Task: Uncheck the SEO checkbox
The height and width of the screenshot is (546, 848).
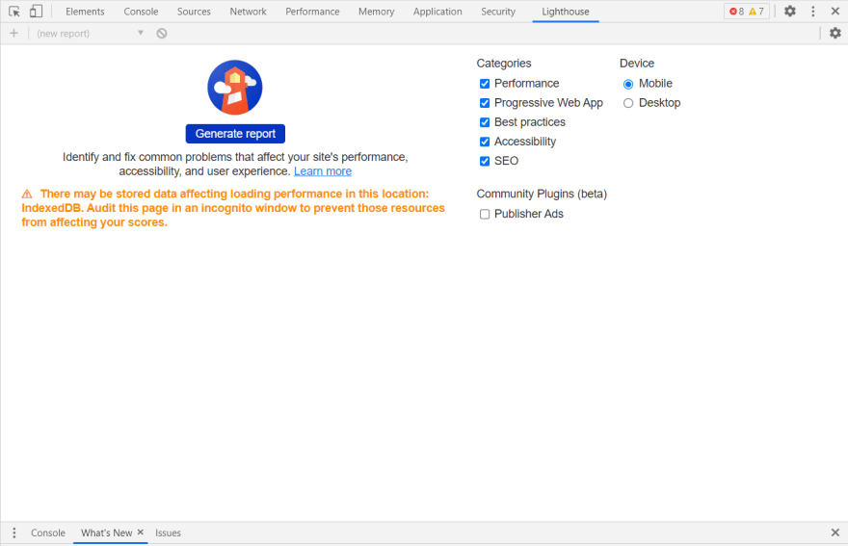Action: (x=485, y=161)
